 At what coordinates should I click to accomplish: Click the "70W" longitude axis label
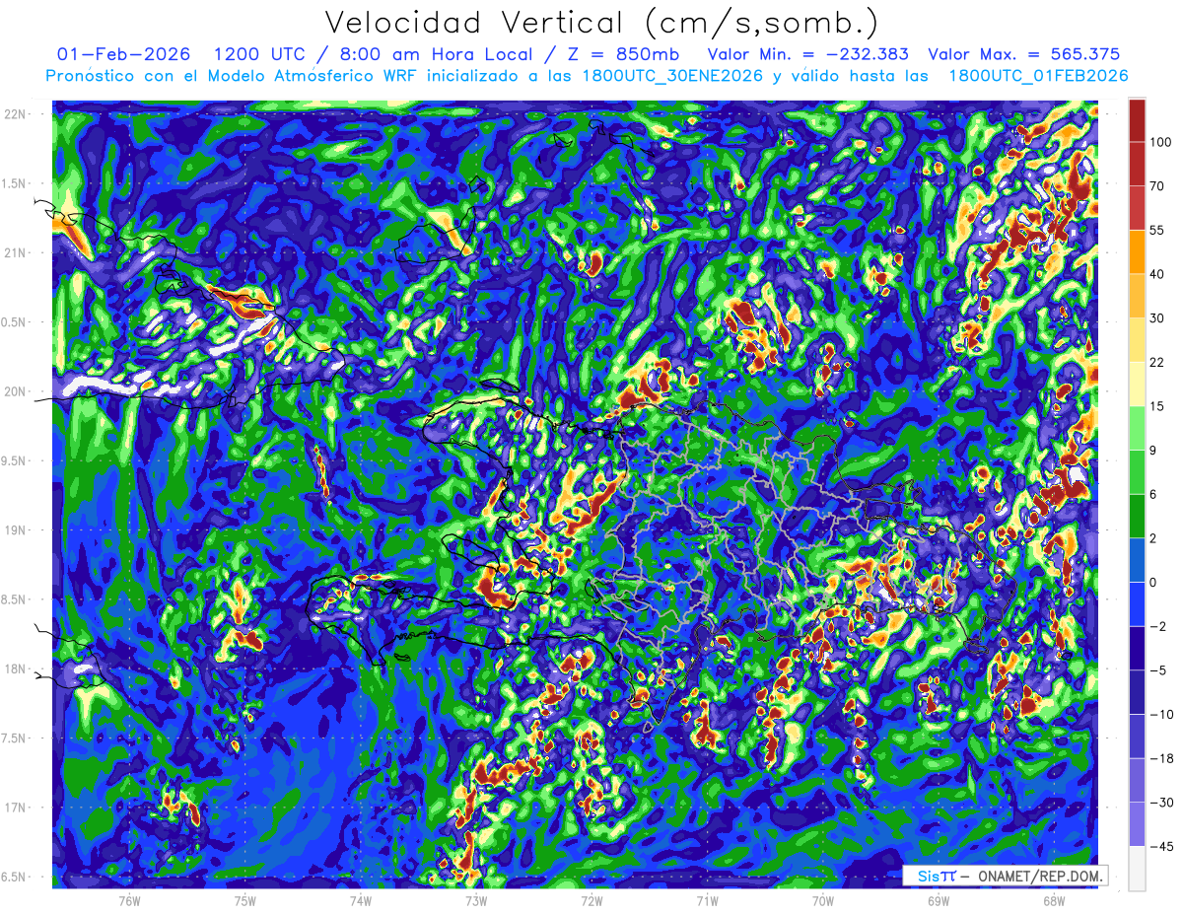coord(823,900)
